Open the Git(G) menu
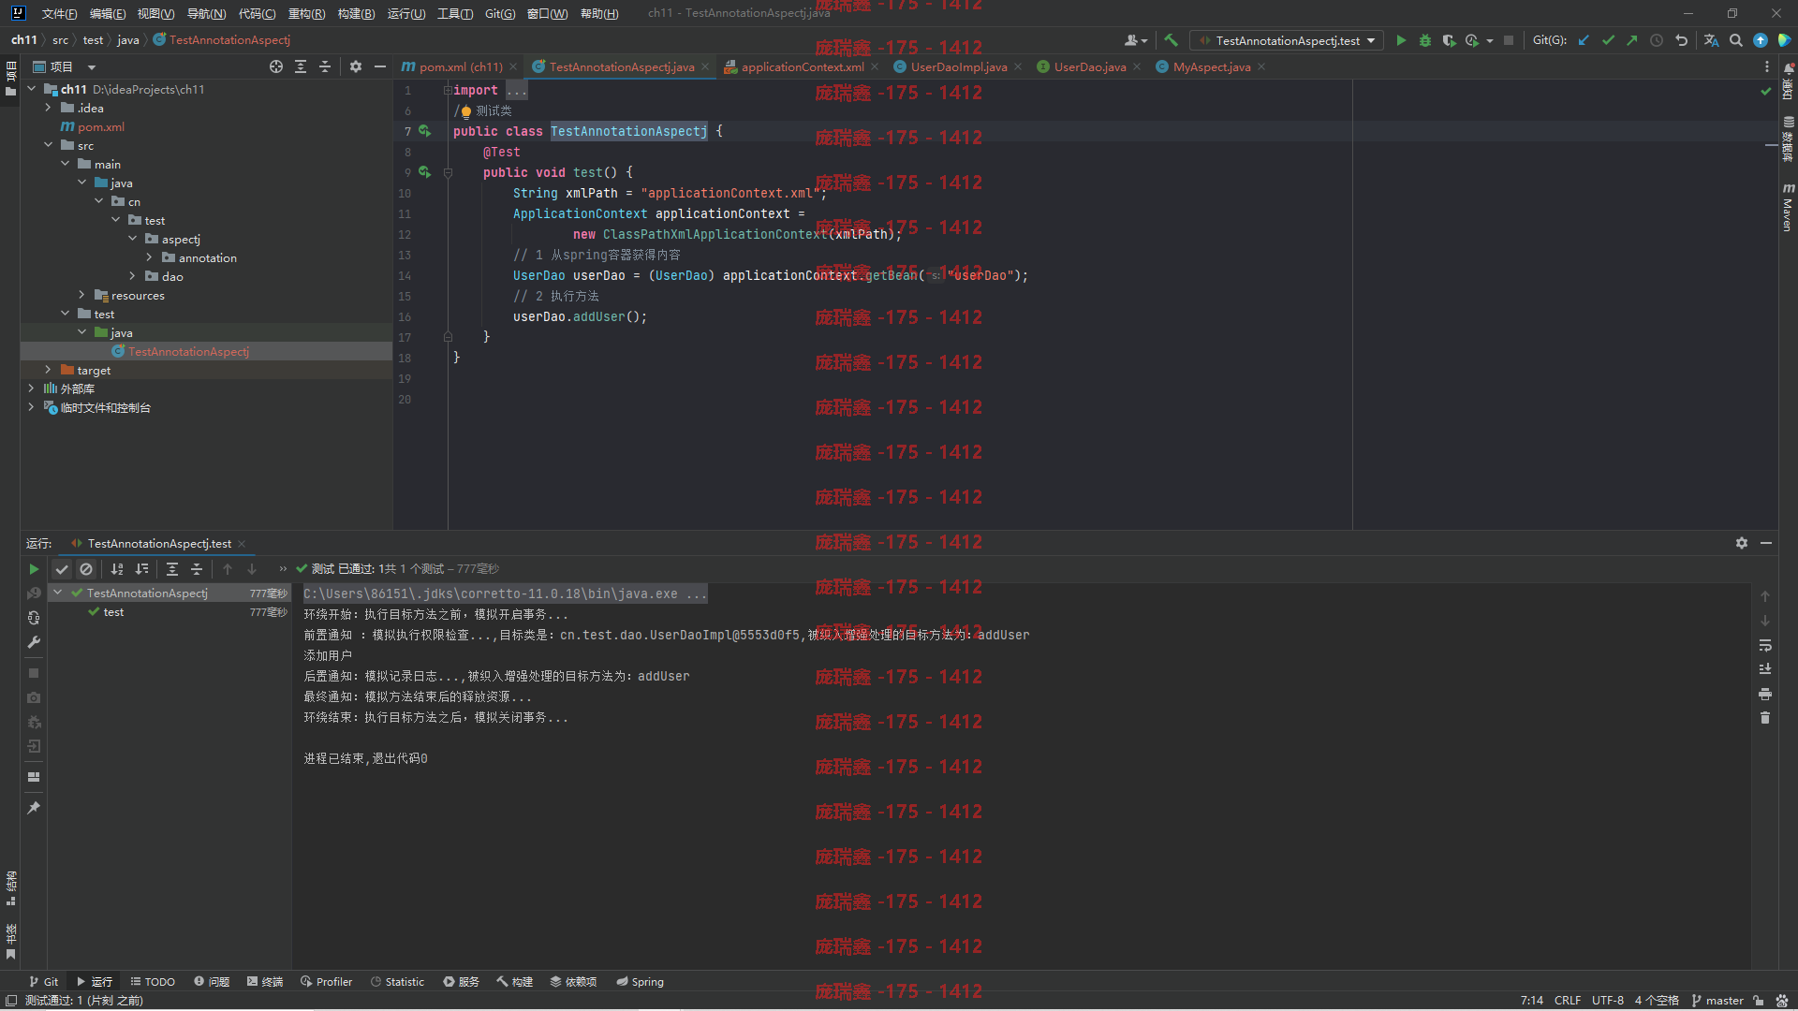 coord(500,13)
